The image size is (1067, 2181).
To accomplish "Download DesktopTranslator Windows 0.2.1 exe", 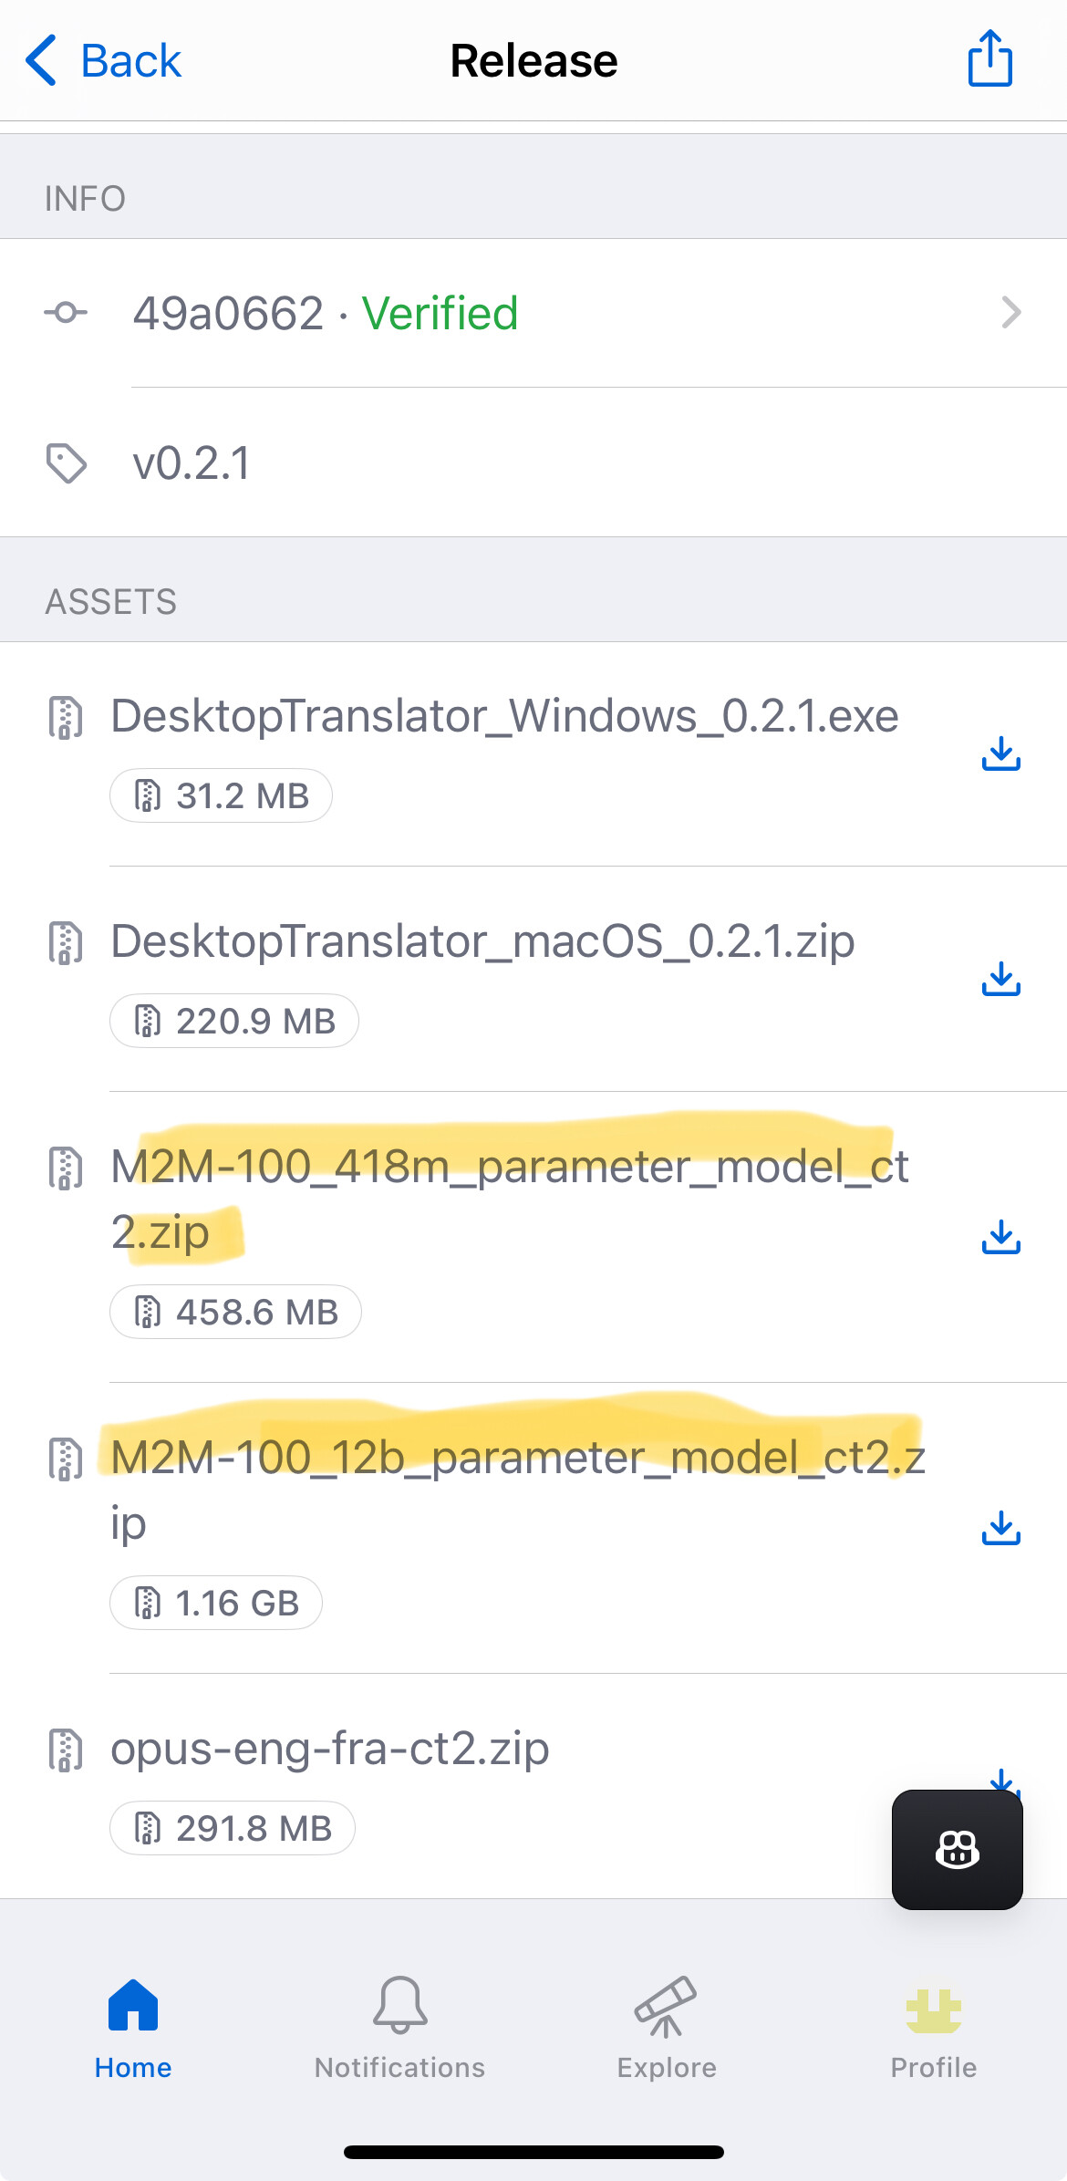I will point(1000,754).
